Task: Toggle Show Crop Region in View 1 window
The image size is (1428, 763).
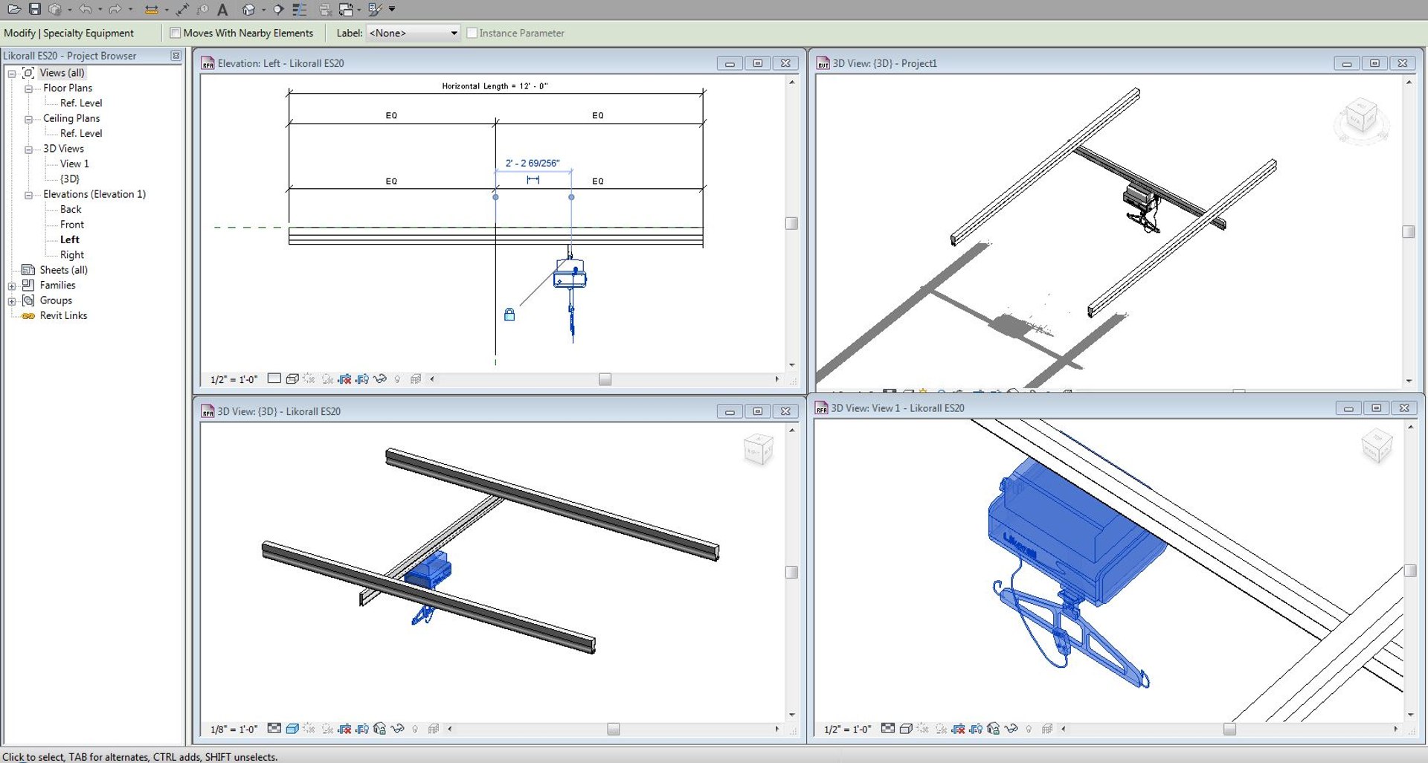Action: 976,728
